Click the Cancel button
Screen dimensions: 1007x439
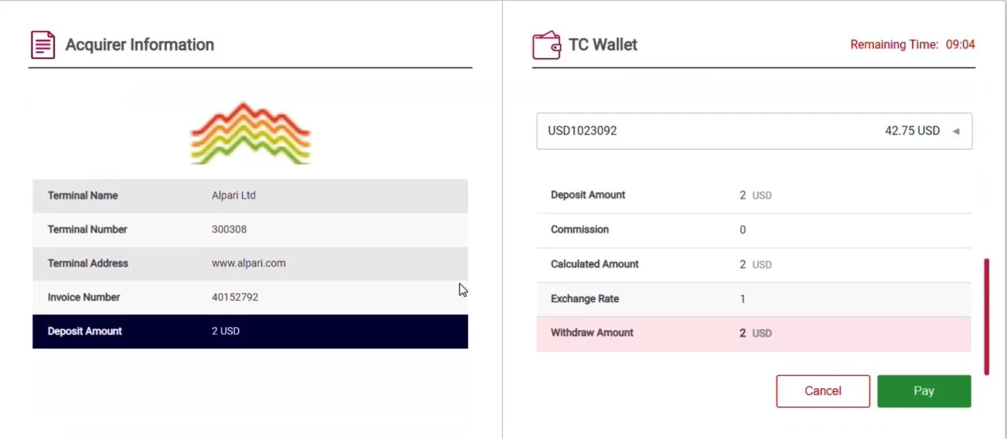pos(823,391)
